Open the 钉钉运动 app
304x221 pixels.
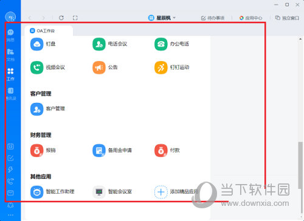161,68
